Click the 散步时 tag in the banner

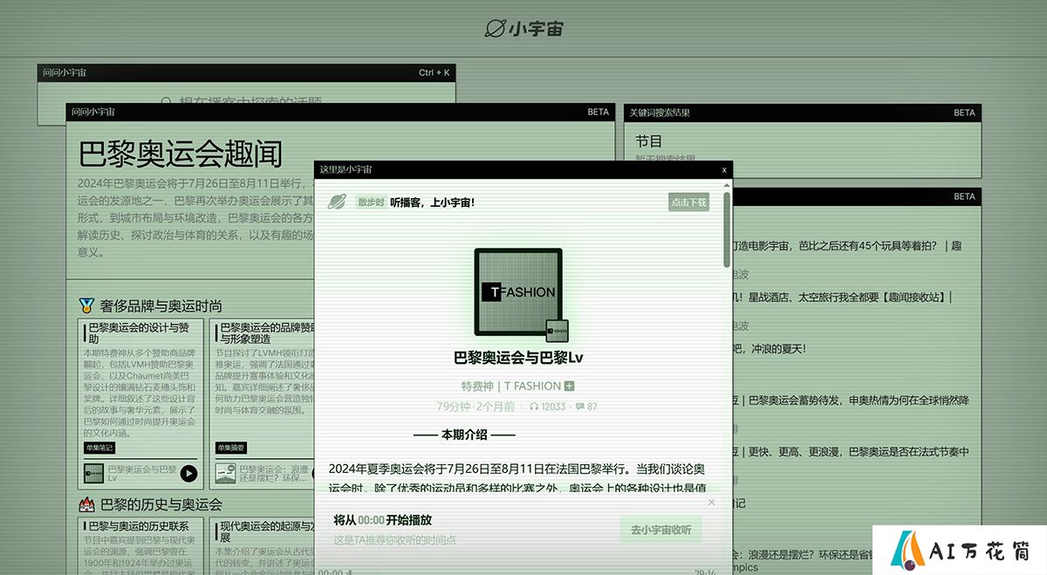371,202
